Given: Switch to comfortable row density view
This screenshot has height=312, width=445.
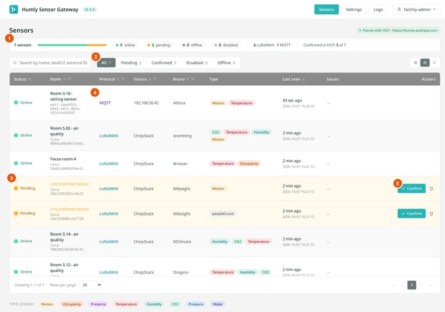Looking at the screenshot, I should (x=416, y=63).
